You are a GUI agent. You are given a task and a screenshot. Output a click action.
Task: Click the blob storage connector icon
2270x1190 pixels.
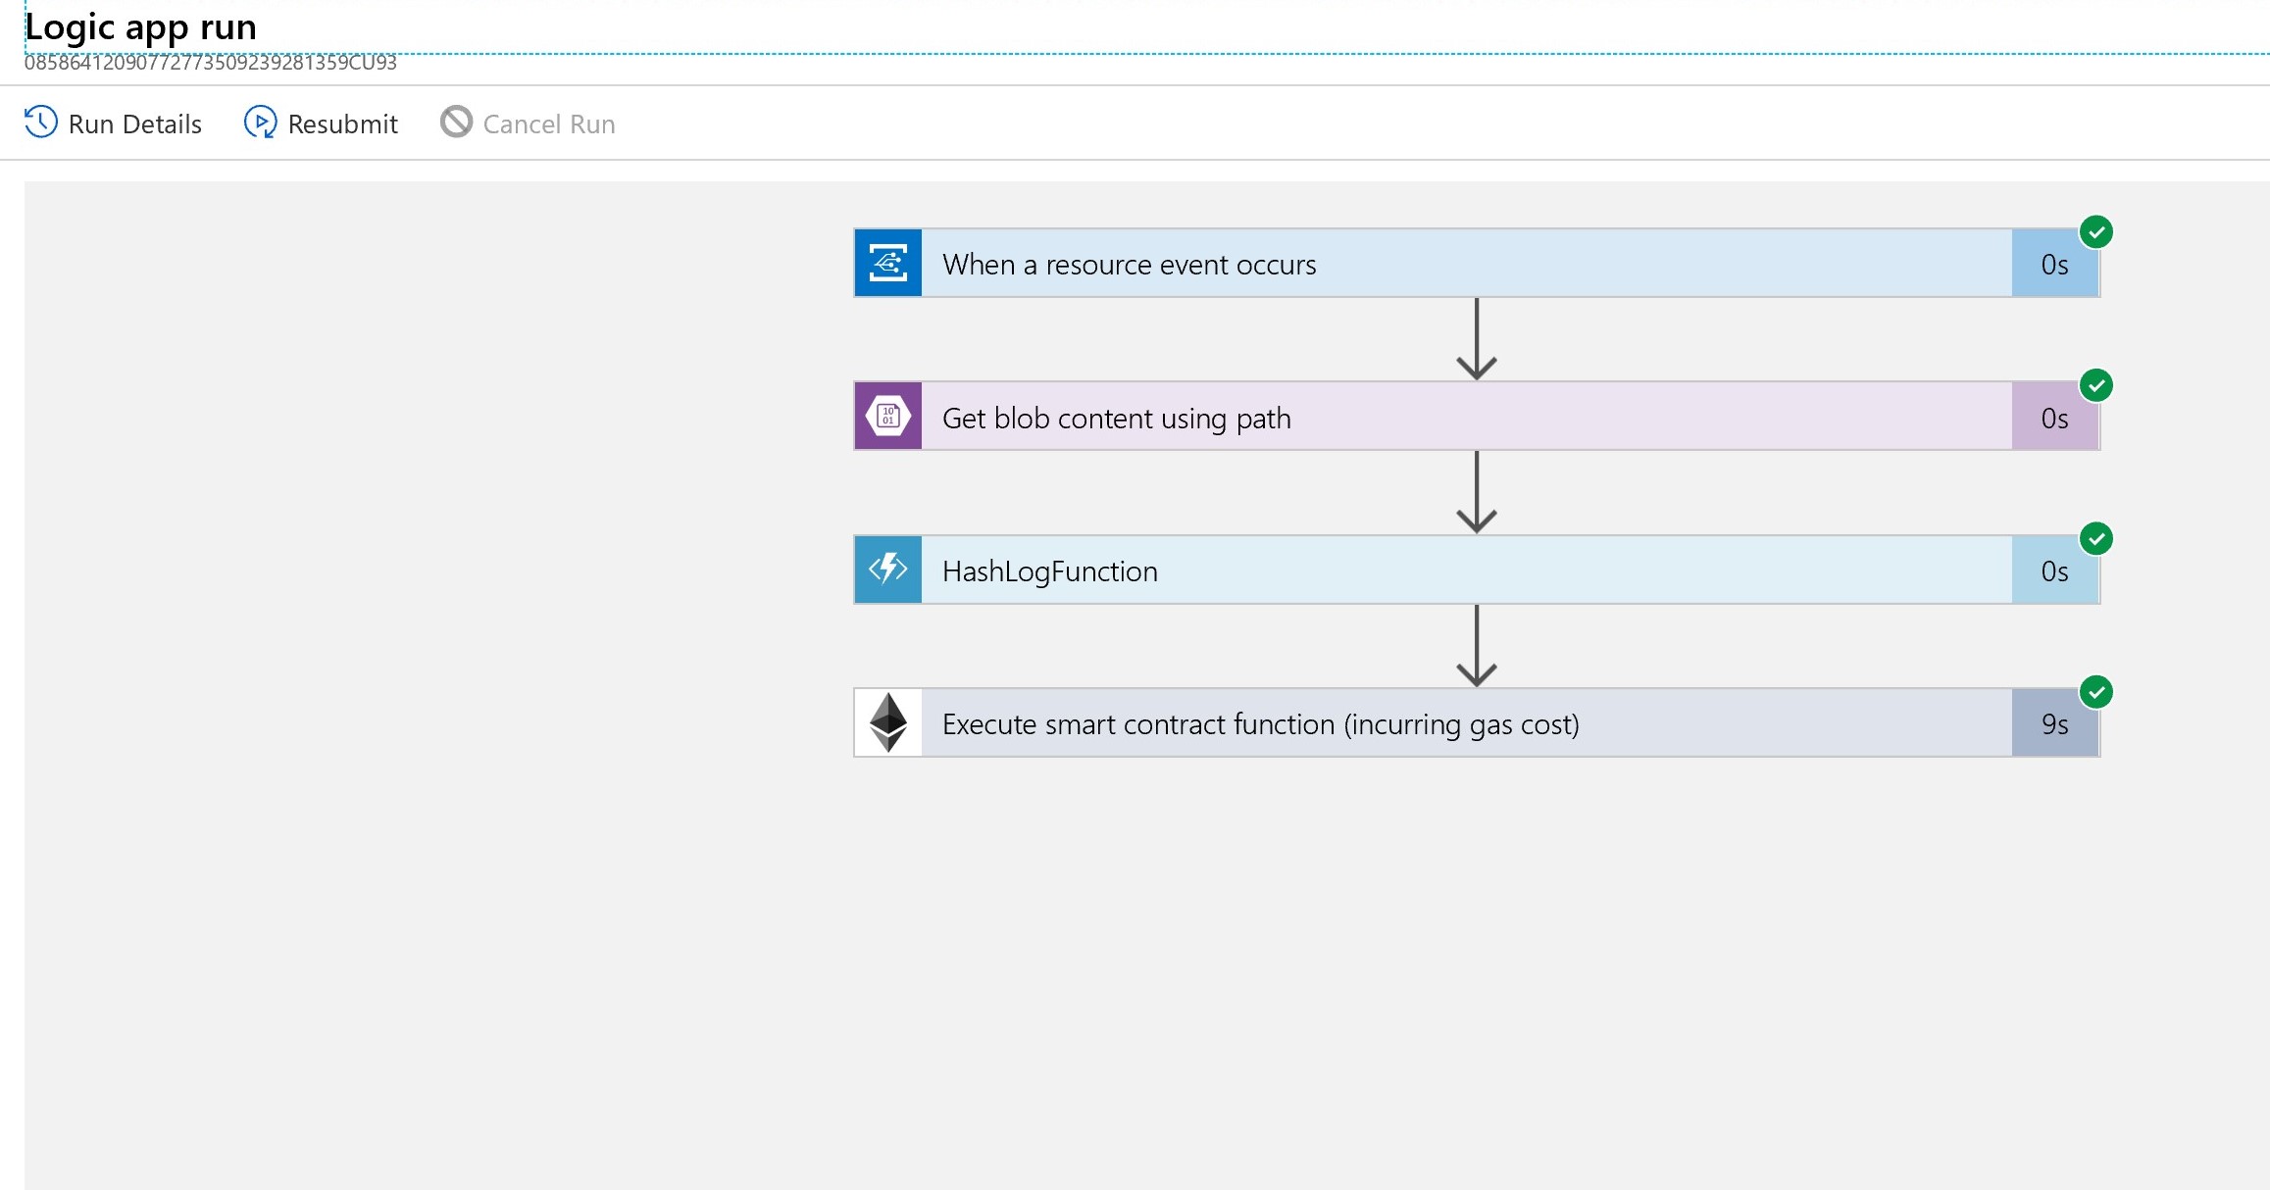point(887,417)
